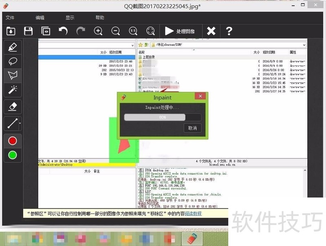Undo the last action
Screen dimensions: 326x246
(63, 31)
